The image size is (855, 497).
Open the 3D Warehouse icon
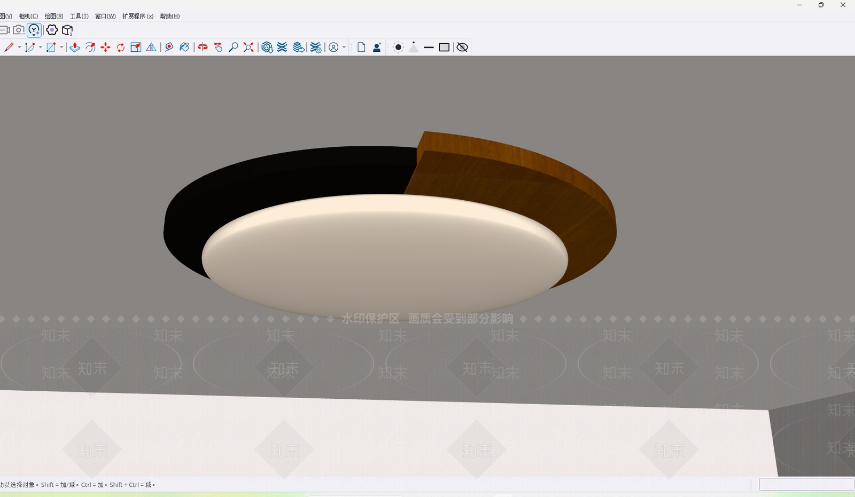point(267,48)
